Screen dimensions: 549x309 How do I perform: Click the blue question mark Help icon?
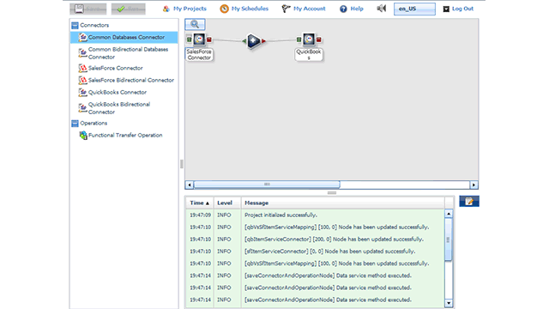pyautogui.click(x=343, y=9)
